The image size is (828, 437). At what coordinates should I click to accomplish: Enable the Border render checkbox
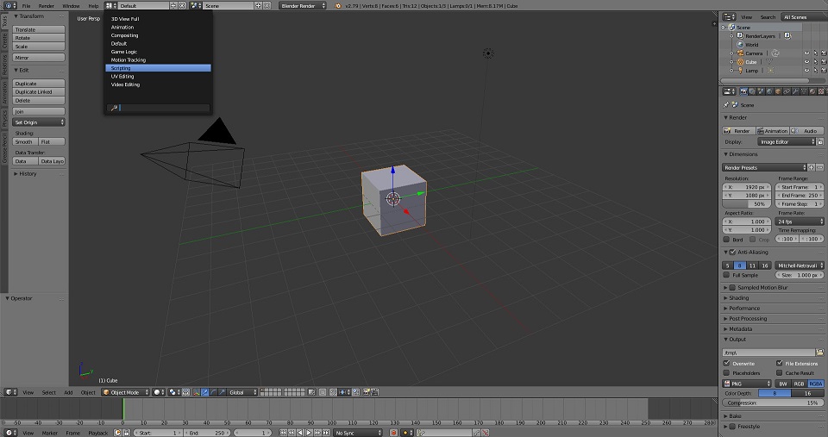click(x=726, y=240)
